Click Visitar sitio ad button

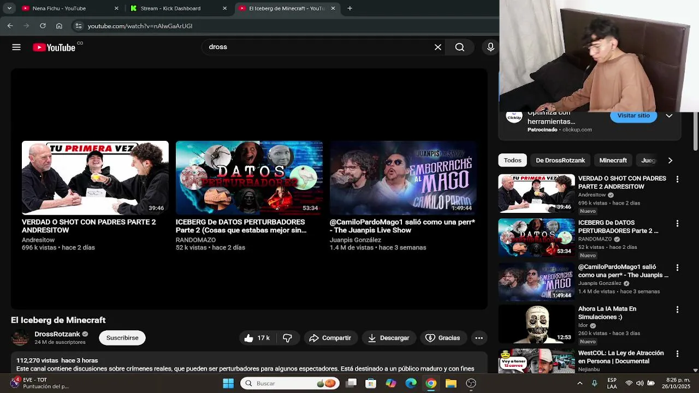point(633,116)
